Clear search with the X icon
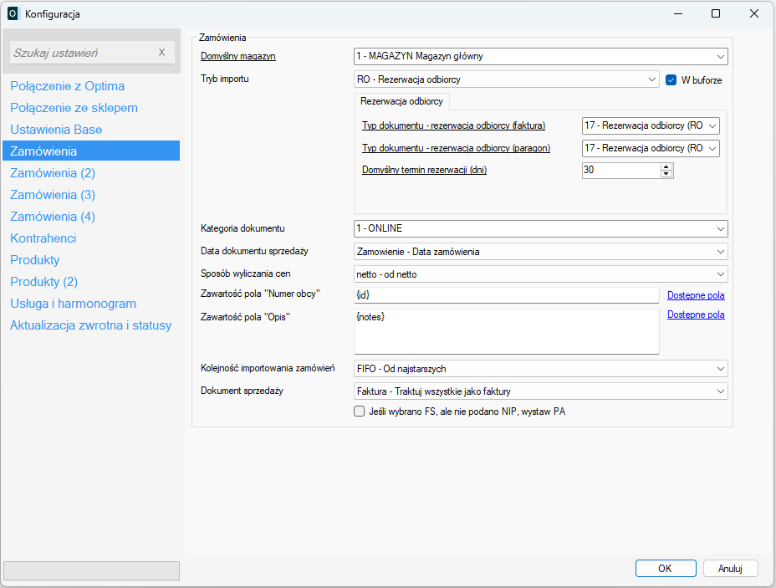 click(161, 53)
